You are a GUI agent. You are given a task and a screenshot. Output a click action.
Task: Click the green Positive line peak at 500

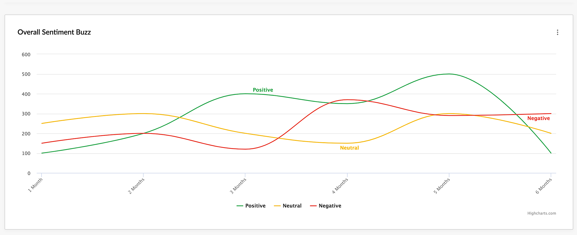(x=449, y=74)
